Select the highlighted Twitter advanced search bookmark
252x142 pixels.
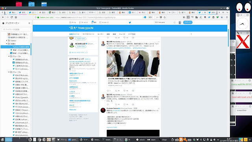tap(15, 47)
